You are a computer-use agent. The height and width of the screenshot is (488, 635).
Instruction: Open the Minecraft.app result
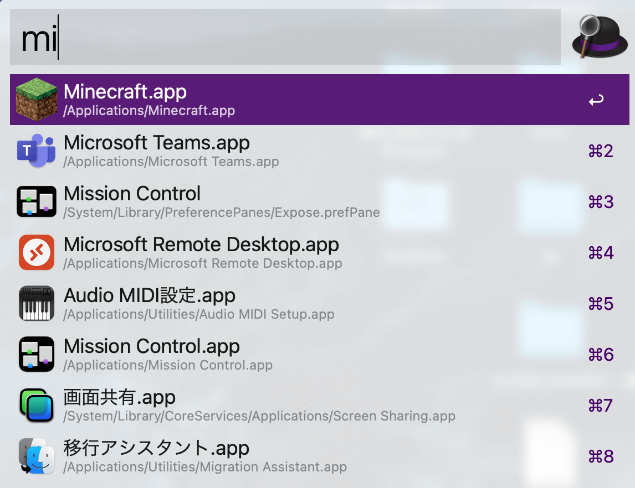pos(320,100)
